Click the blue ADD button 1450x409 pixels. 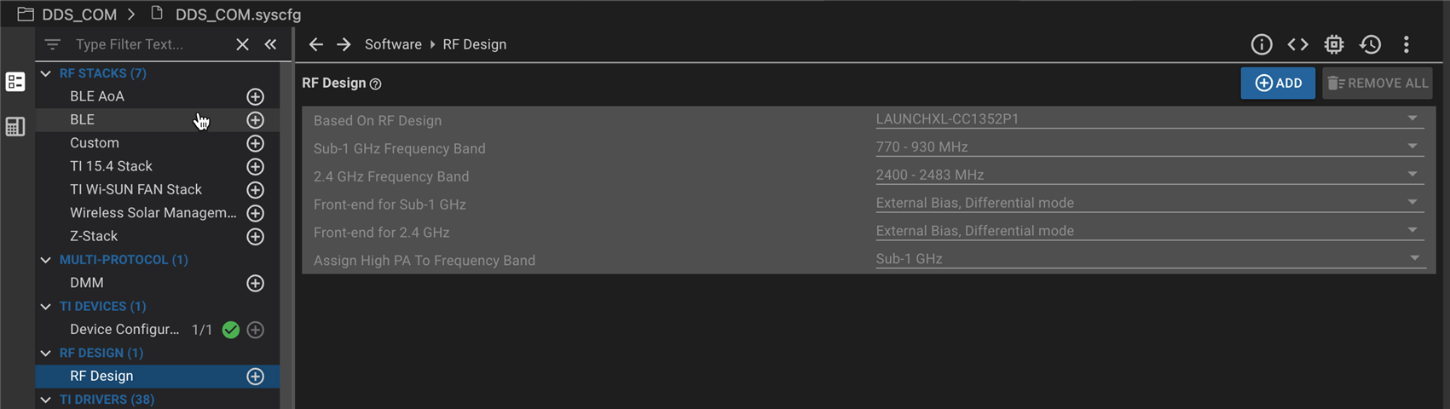(x=1277, y=84)
